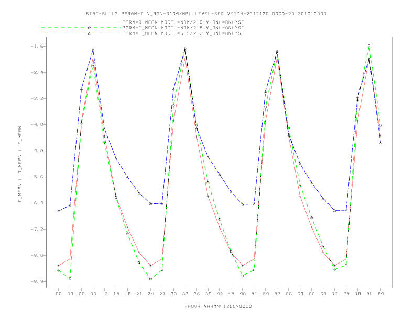Viewport: 415px width, 320px height.
Task: Click x-axis tick label 84
Action: tap(380, 294)
